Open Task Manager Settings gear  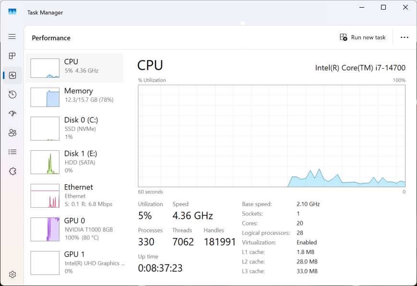point(12,274)
